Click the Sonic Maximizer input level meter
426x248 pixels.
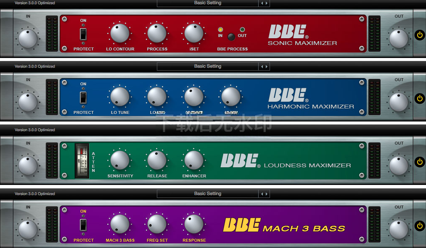52,33
